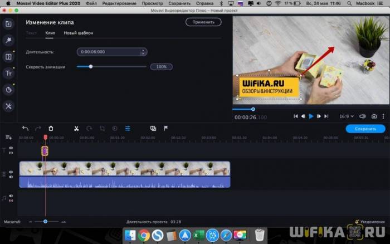
Task: Toggle visibility of the title track
Action: [x=11, y=148]
